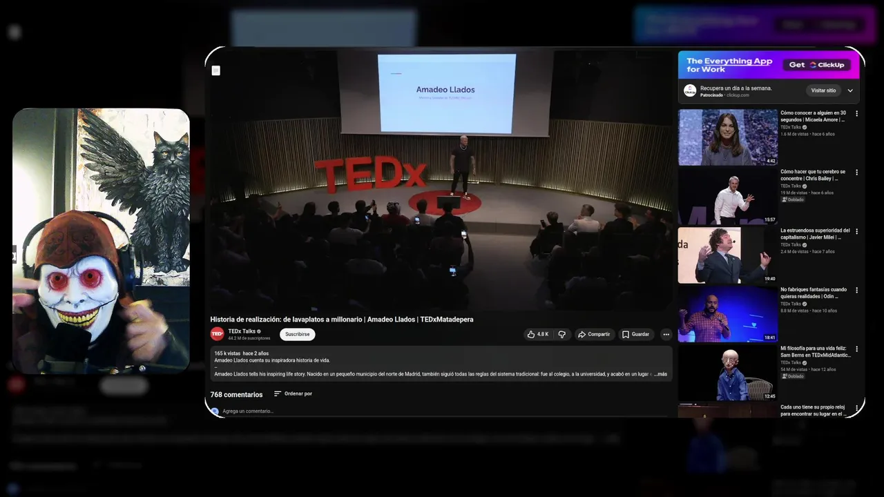Click the Visitar sitio ad button

coord(823,90)
